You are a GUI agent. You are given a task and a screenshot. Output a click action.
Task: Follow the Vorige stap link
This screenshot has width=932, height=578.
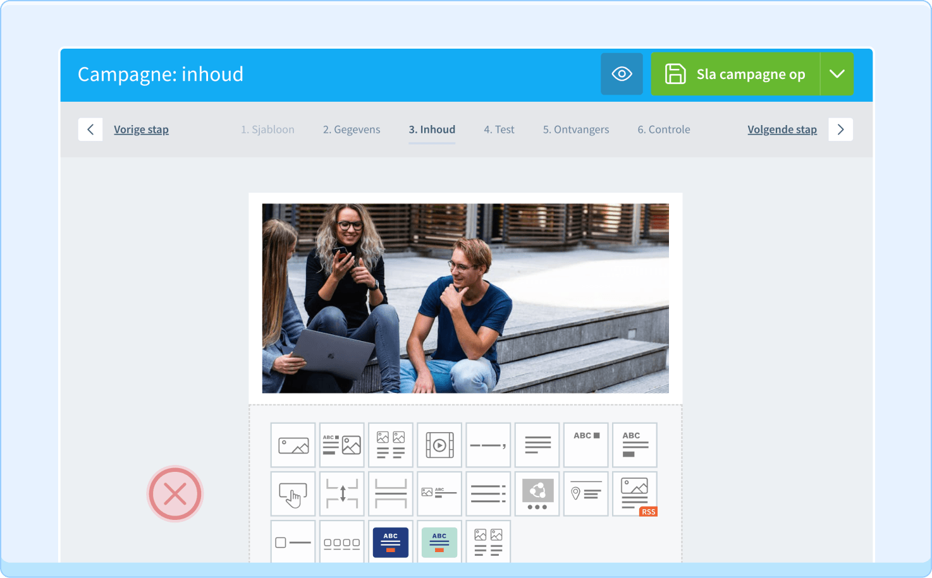(141, 129)
